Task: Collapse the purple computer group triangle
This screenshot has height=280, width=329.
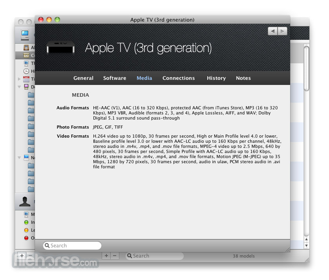Action: coord(19,87)
